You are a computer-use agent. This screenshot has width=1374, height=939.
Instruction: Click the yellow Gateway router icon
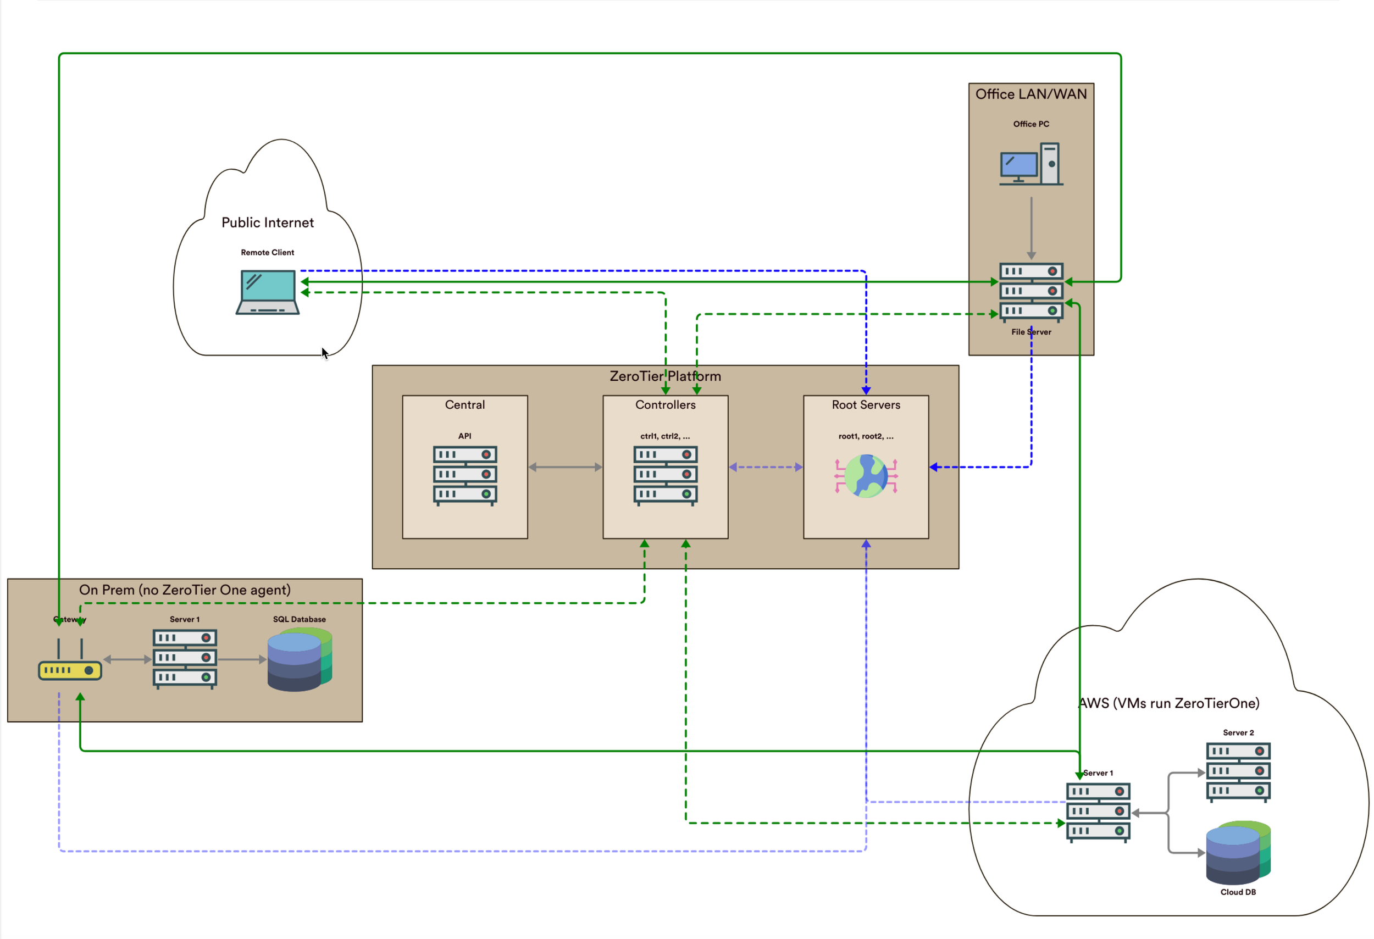click(x=70, y=670)
